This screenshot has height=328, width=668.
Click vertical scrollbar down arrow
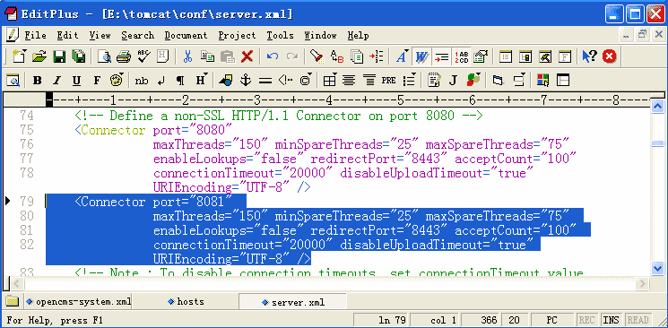pos(658,268)
